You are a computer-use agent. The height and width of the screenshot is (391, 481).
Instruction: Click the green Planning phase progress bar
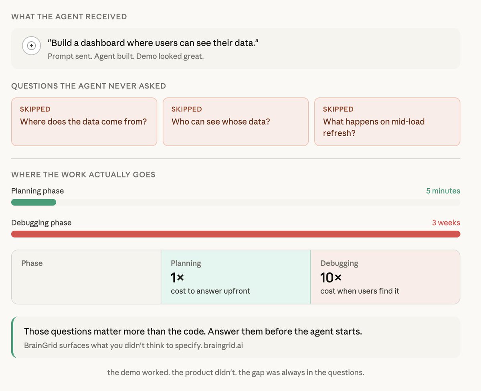[34, 202]
